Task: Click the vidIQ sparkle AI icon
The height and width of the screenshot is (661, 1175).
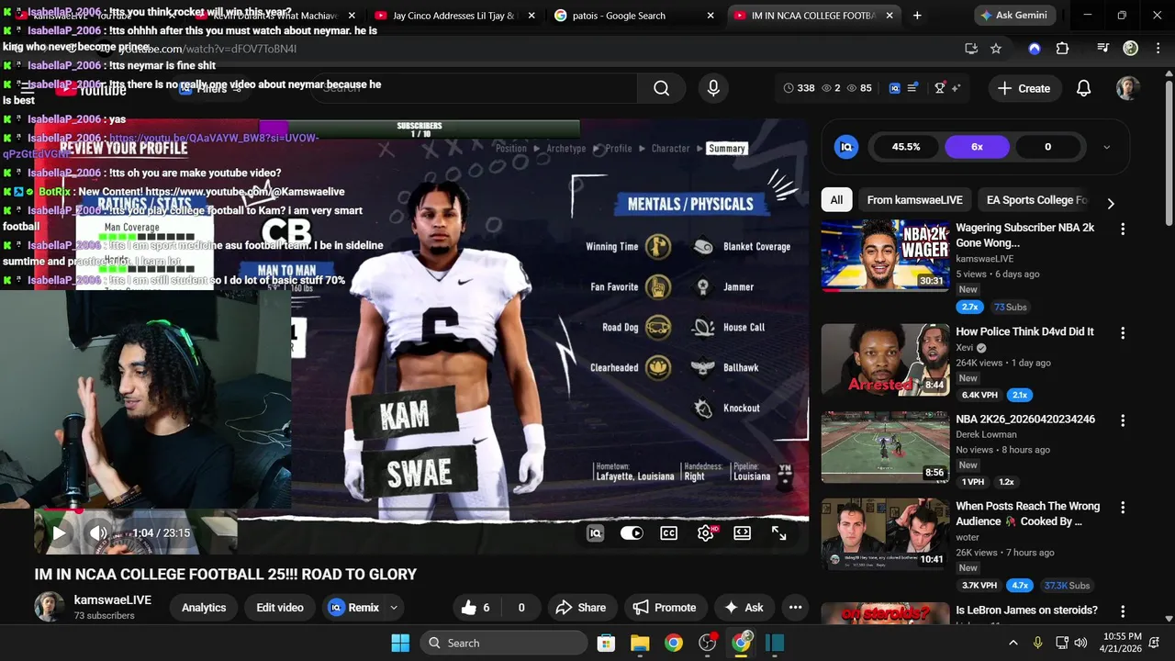Action: tap(957, 88)
